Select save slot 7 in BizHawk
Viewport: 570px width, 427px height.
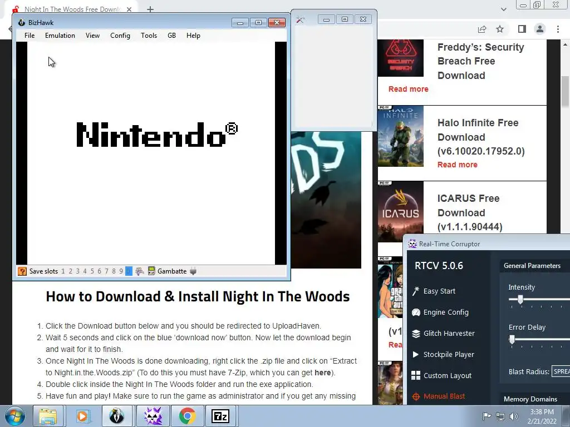coord(106,271)
